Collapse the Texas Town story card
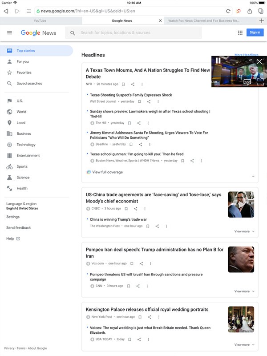The height and width of the screenshot is (356, 267). [253, 177]
